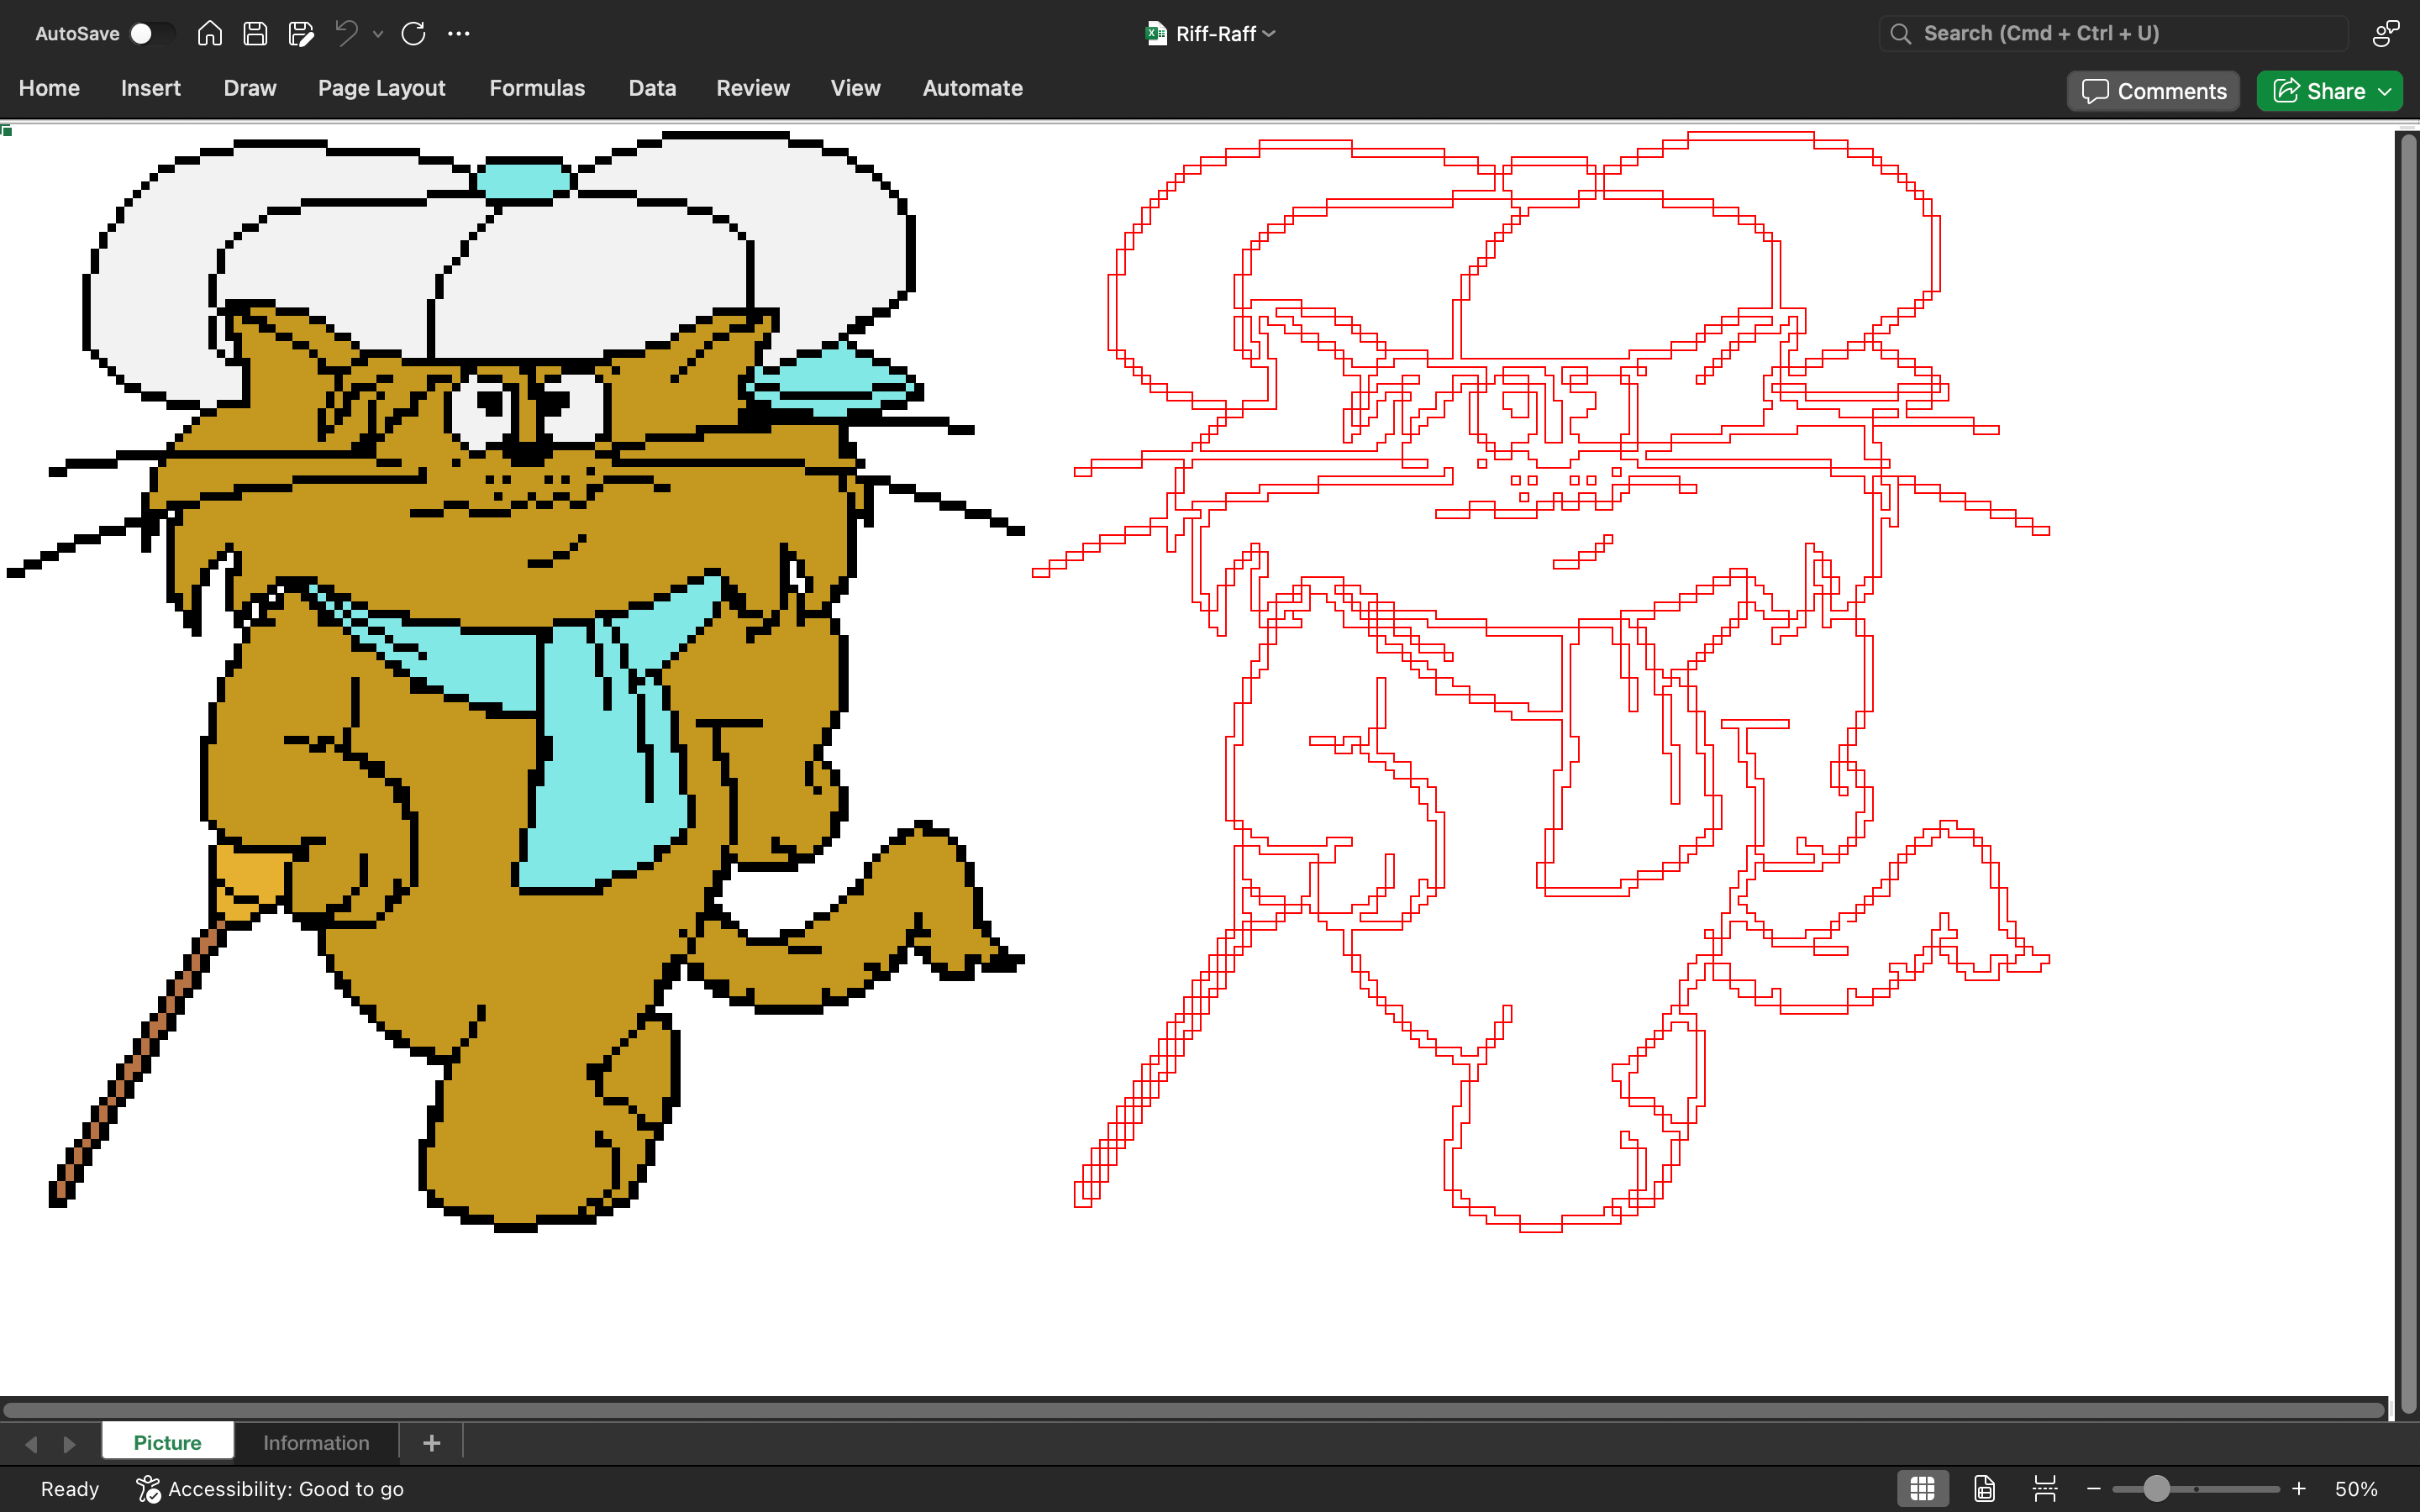
Task: Open the Formulas ribbon tab
Action: pos(537,88)
